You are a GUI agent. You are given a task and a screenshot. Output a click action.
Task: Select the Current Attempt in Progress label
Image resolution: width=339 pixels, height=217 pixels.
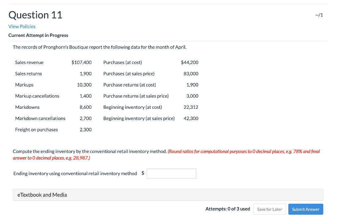pyautogui.click(x=38, y=36)
